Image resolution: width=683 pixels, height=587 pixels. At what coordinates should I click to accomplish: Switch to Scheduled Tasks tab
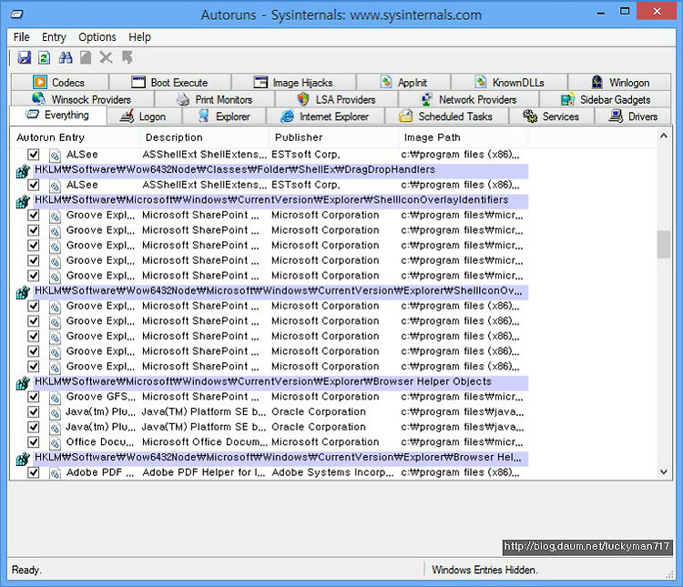[x=446, y=116]
